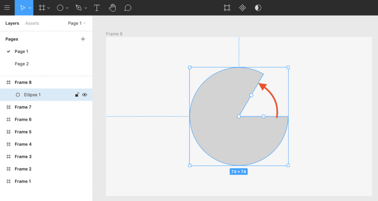Click the top-left selection corner handle
The height and width of the screenshot is (201, 378).
pyautogui.click(x=190, y=67)
